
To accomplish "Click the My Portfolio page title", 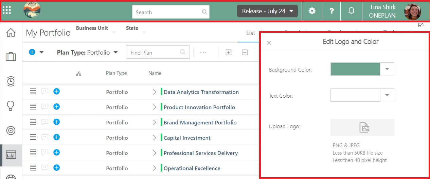I will 48,33.
